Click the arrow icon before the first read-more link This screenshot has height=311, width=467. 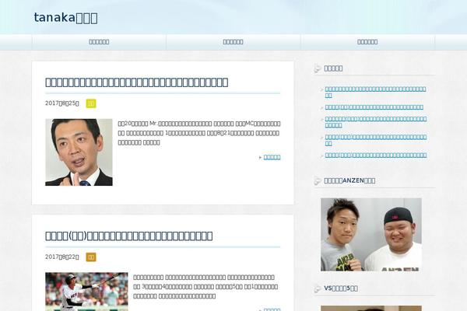pos(260,157)
